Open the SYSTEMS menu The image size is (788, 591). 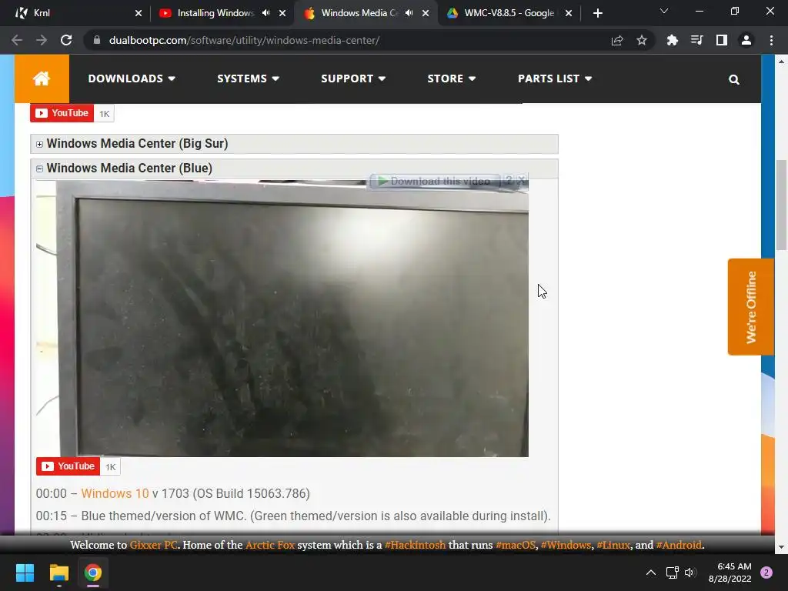(x=248, y=78)
